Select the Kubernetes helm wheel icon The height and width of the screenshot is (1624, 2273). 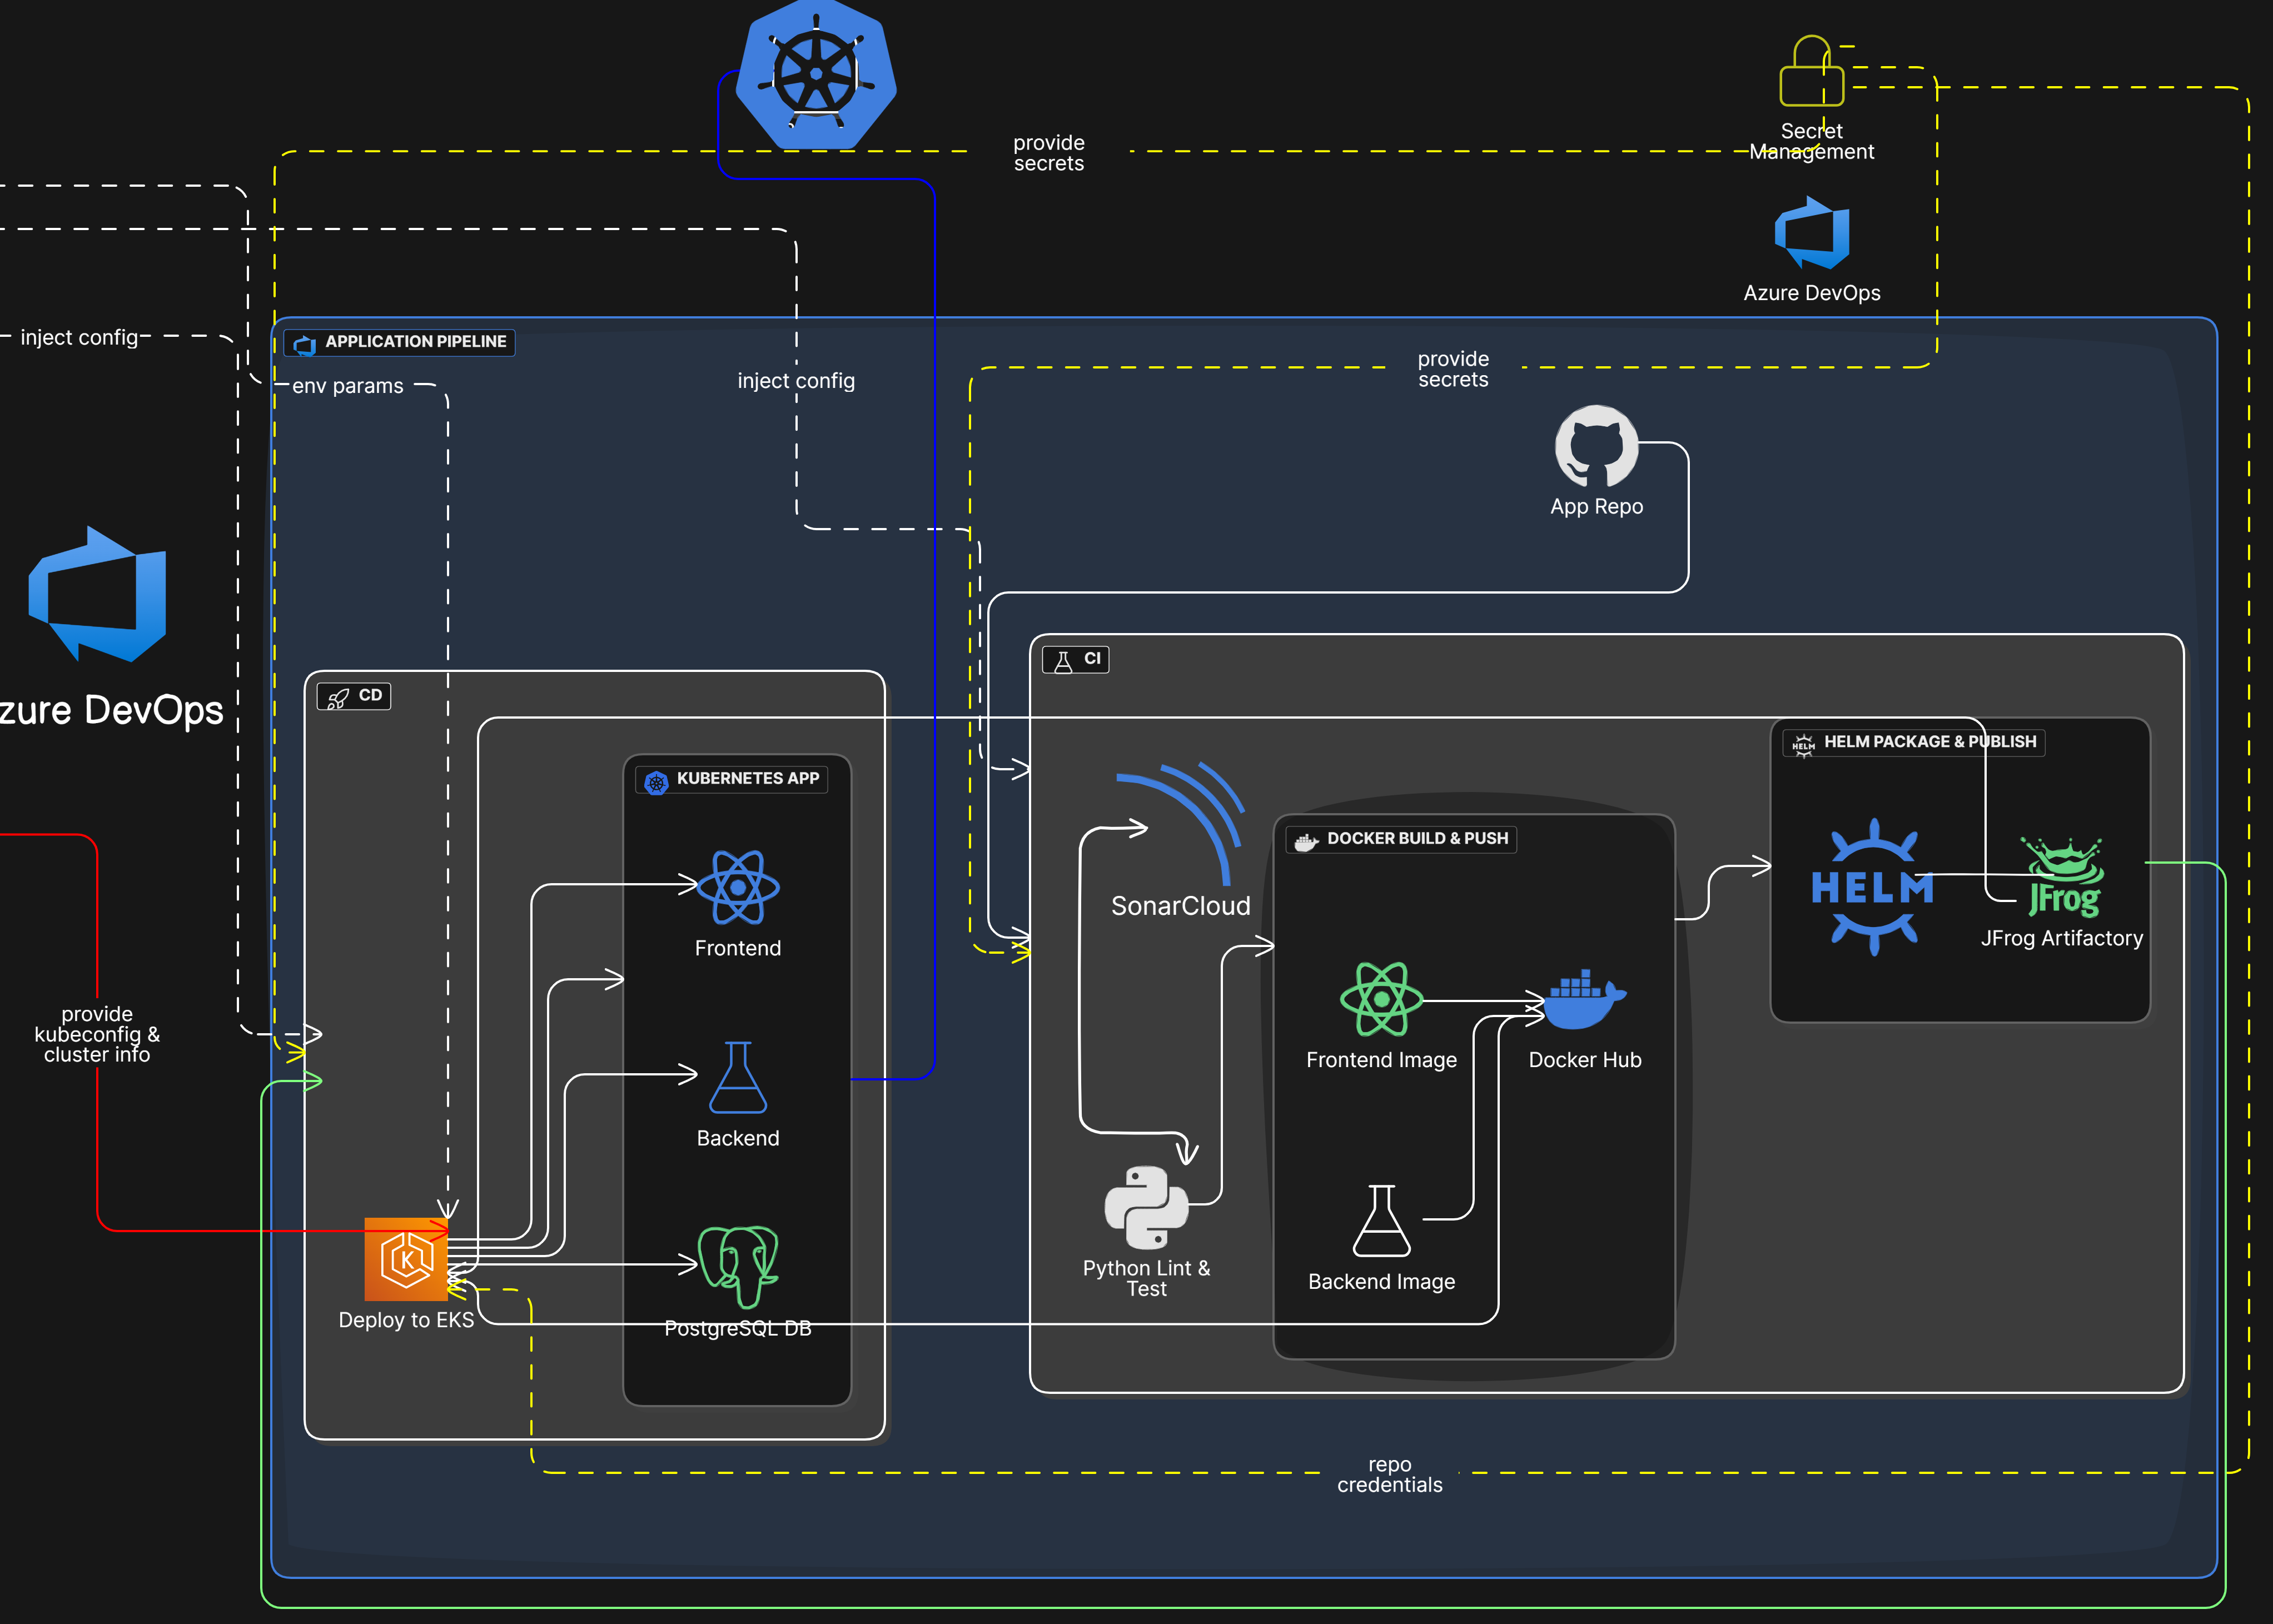click(816, 73)
